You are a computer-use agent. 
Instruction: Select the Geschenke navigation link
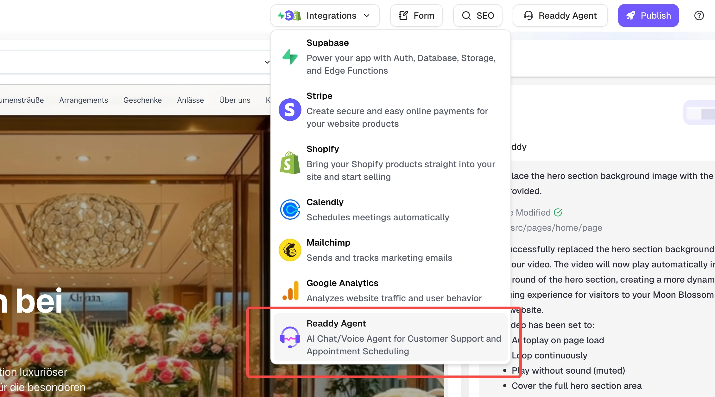(142, 100)
